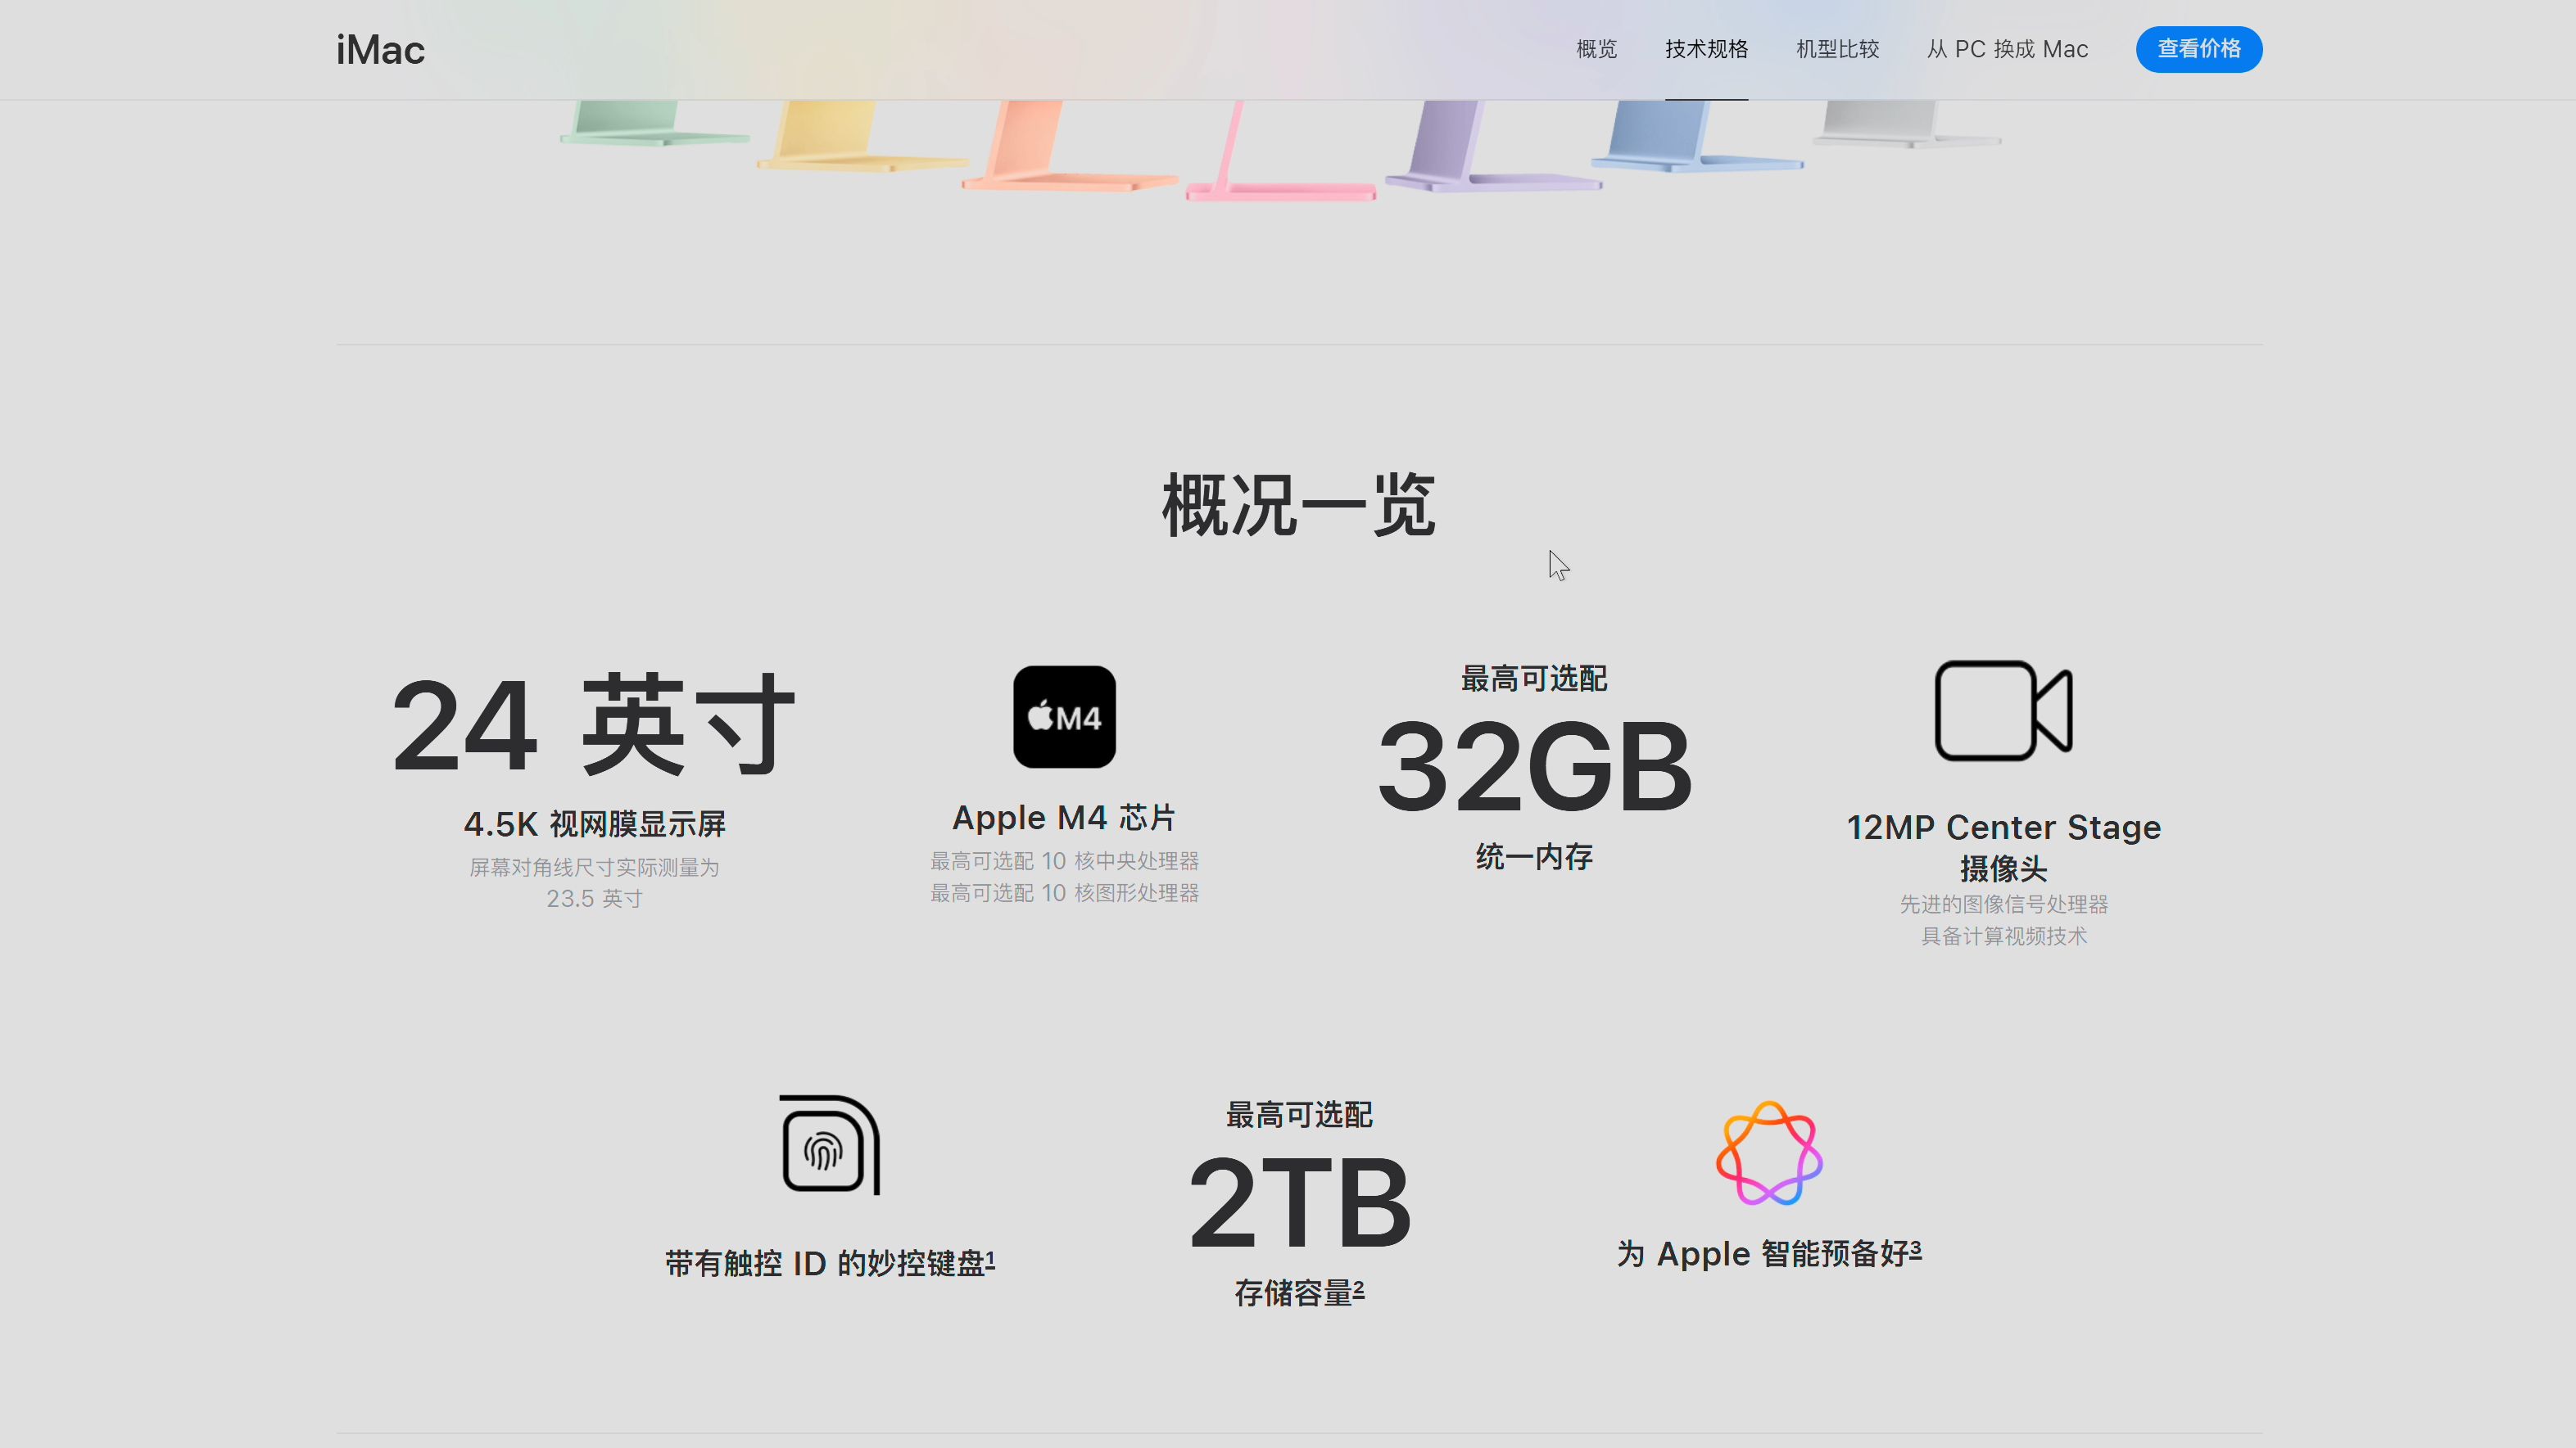Click the 为 Apple 智能预备好 label
The image size is (2576, 1448).
(1769, 1253)
